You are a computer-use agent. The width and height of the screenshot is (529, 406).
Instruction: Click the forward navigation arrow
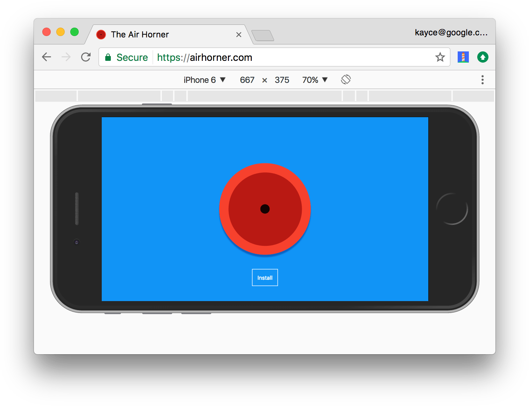coord(66,57)
